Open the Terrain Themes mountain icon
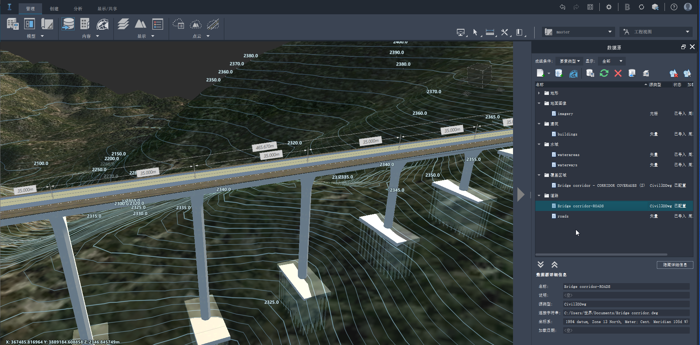Viewport: 700px width, 345px height. [x=141, y=24]
